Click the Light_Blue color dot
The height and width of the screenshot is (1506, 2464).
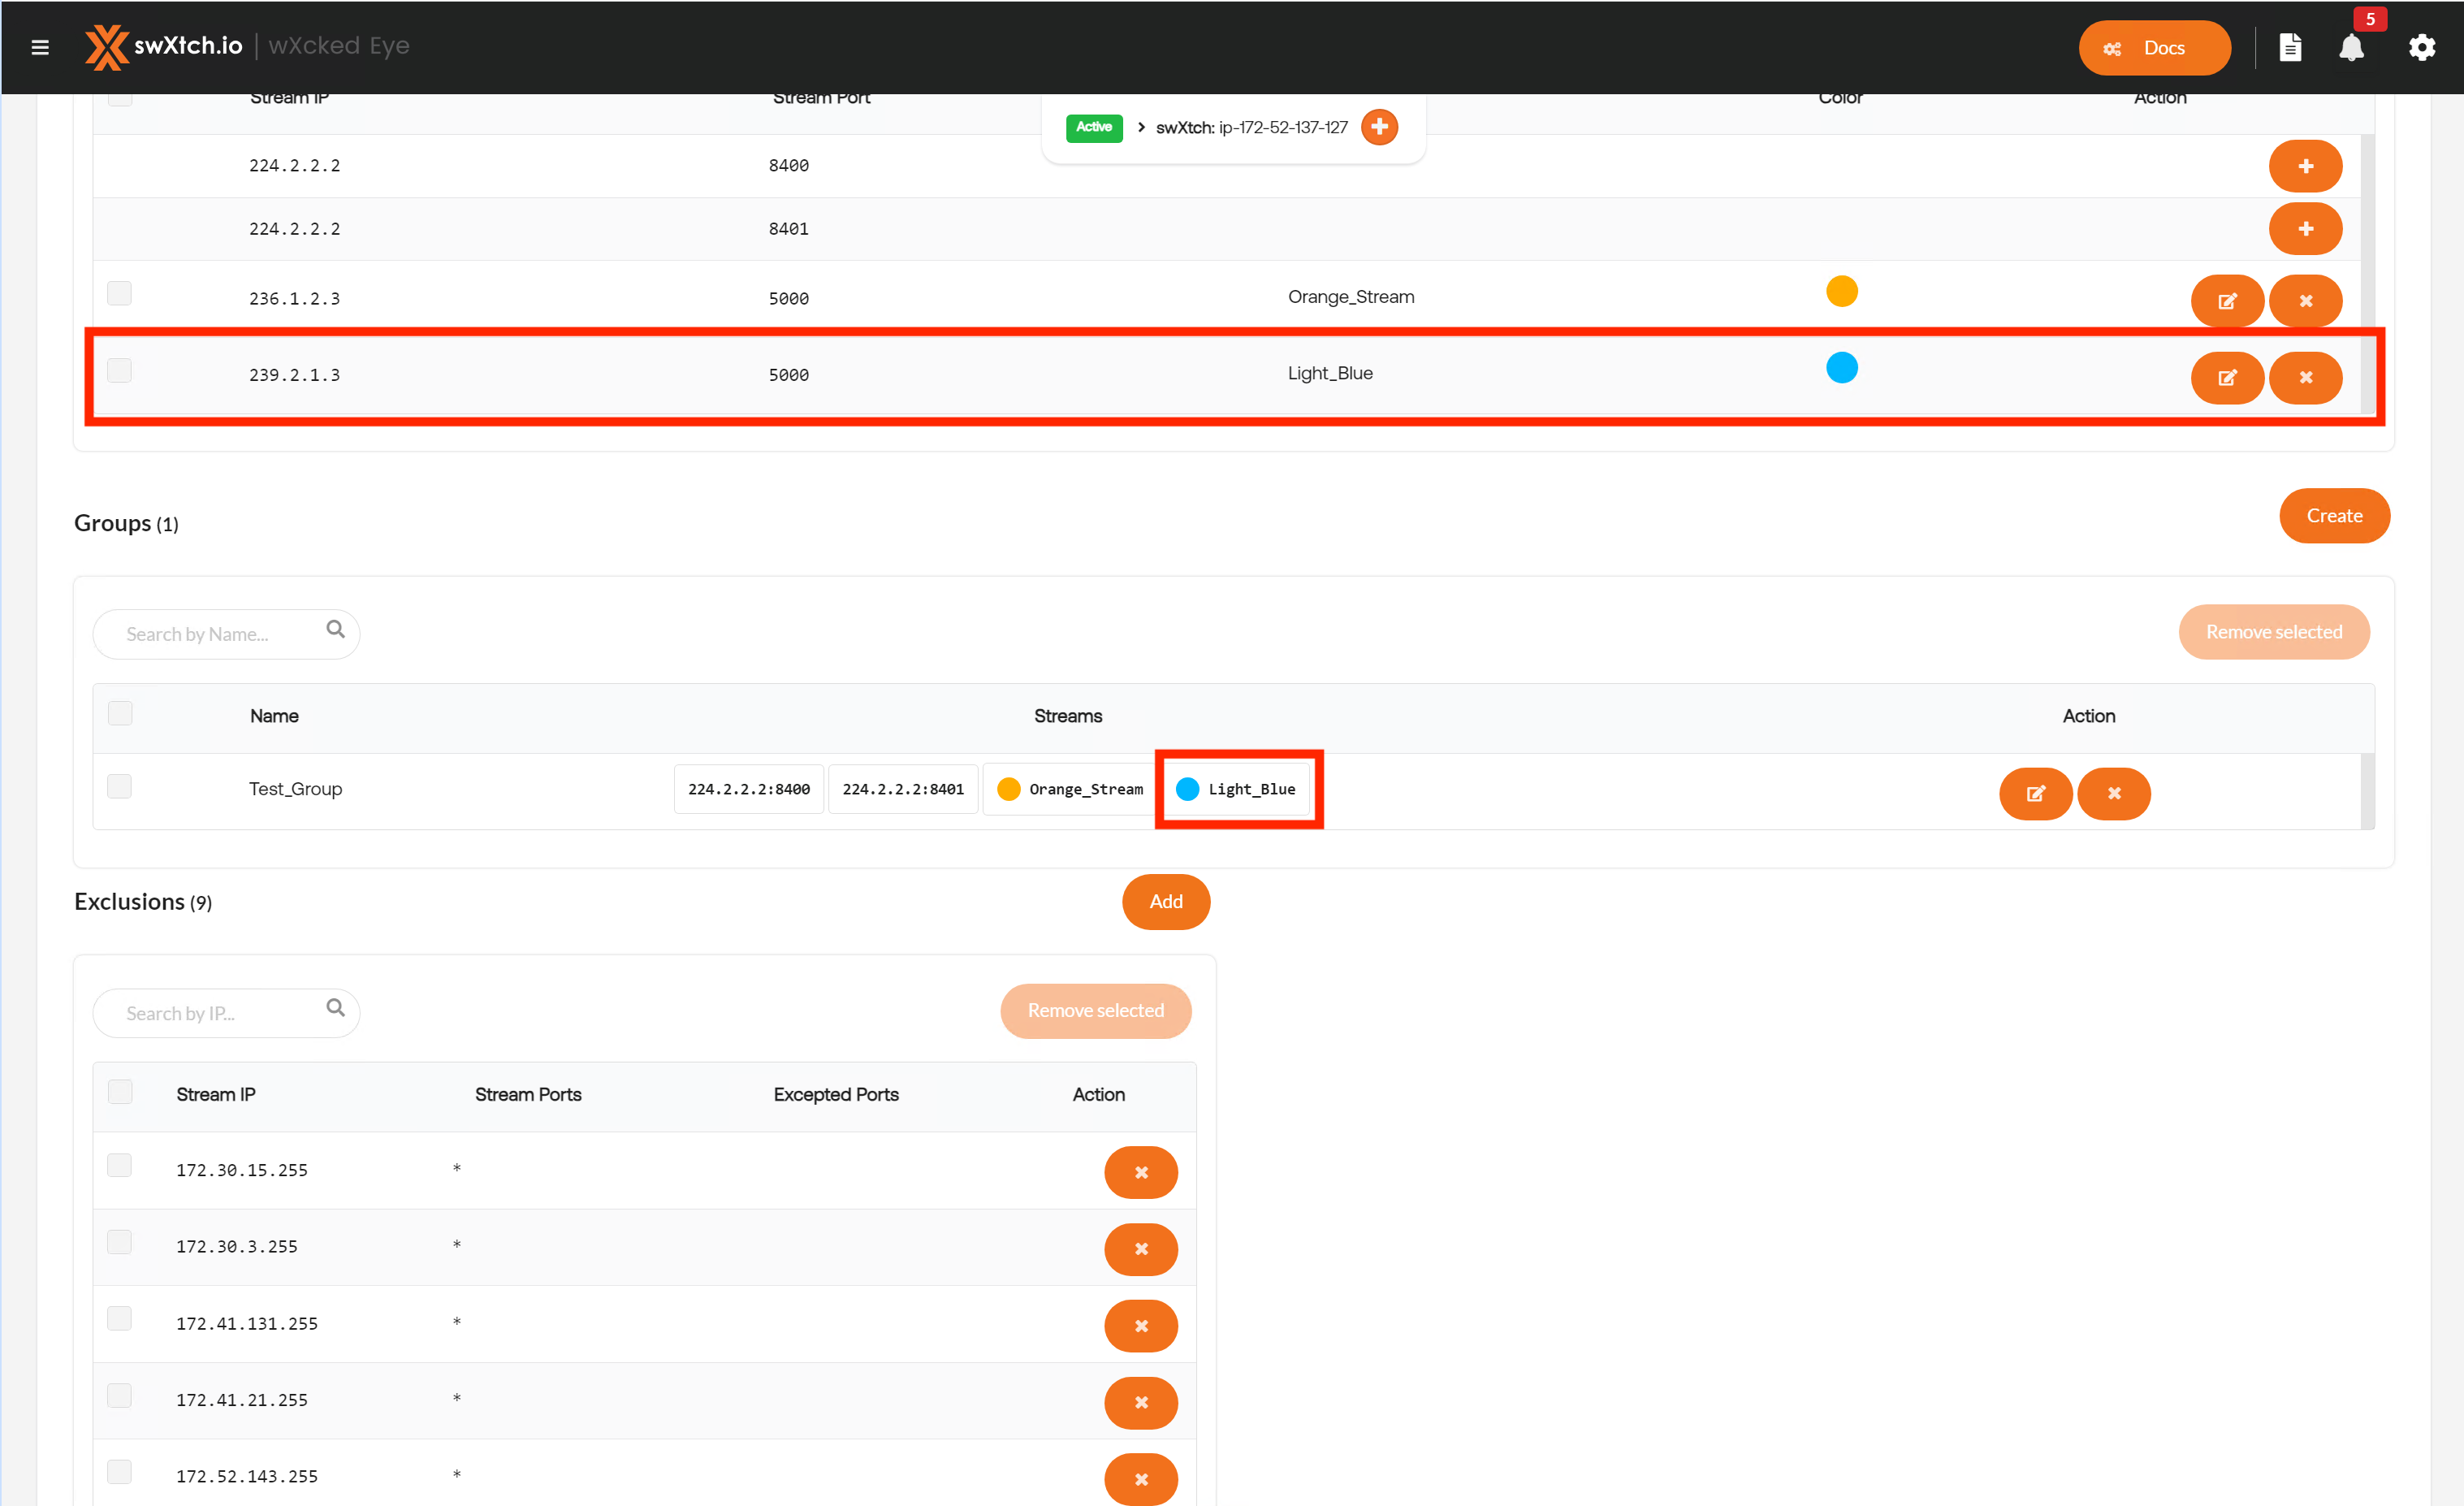(x=1841, y=368)
